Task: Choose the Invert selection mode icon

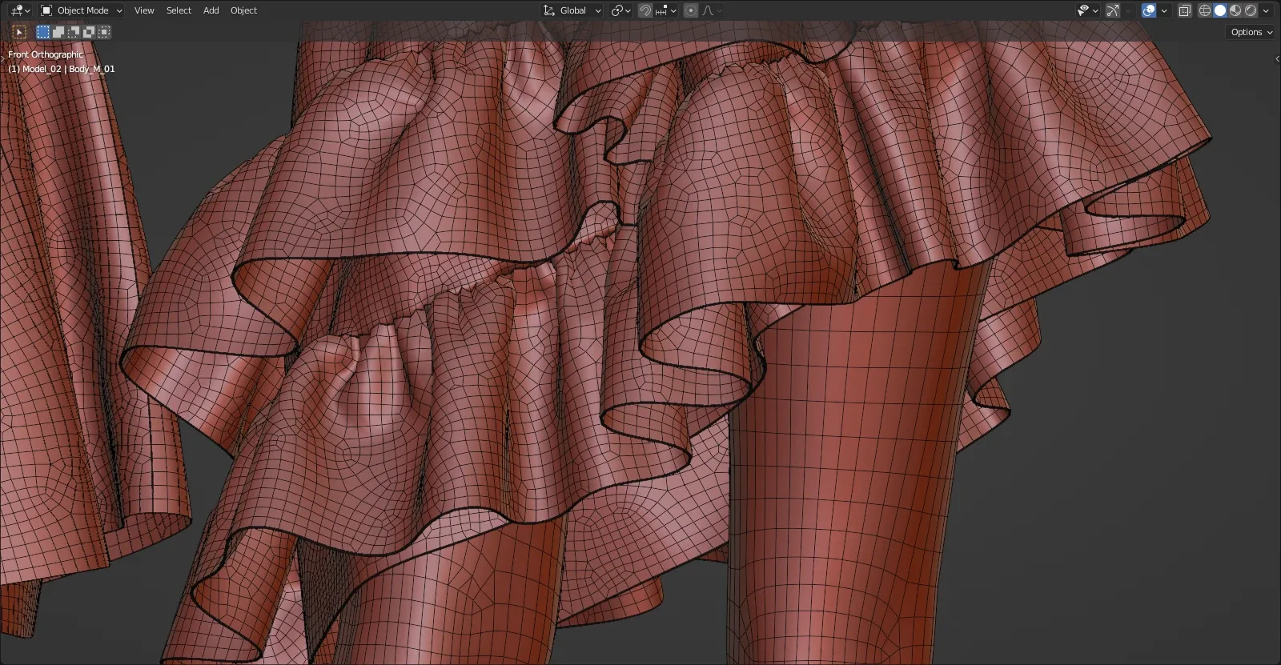Action: [89, 32]
